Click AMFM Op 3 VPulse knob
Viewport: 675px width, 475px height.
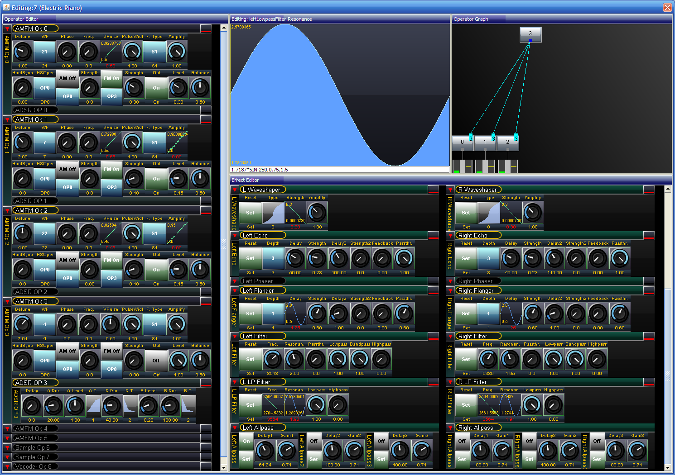coord(111,324)
